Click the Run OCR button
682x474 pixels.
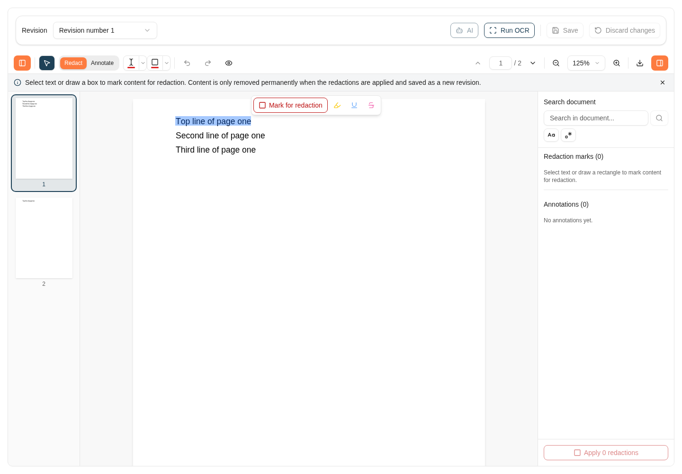click(x=509, y=30)
